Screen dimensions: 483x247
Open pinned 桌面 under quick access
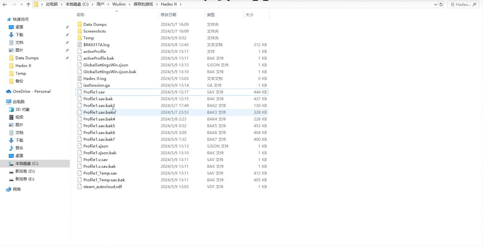tap(19, 27)
